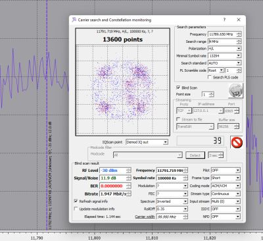Viewport: 263px width, 241px height.
Task: Increase Frequency search parameter with spinner
Action: [x=239, y=33]
